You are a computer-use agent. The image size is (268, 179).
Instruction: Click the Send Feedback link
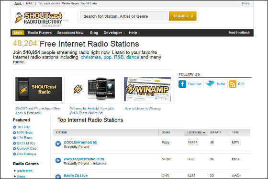(239, 33)
